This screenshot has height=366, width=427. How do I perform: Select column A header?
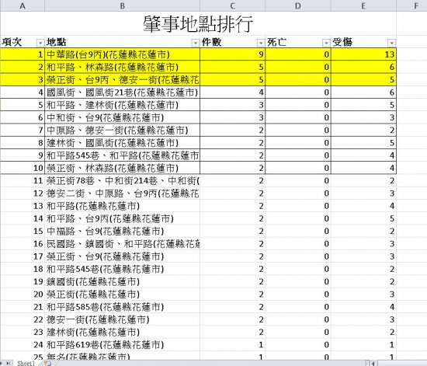[x=23, y=5]
